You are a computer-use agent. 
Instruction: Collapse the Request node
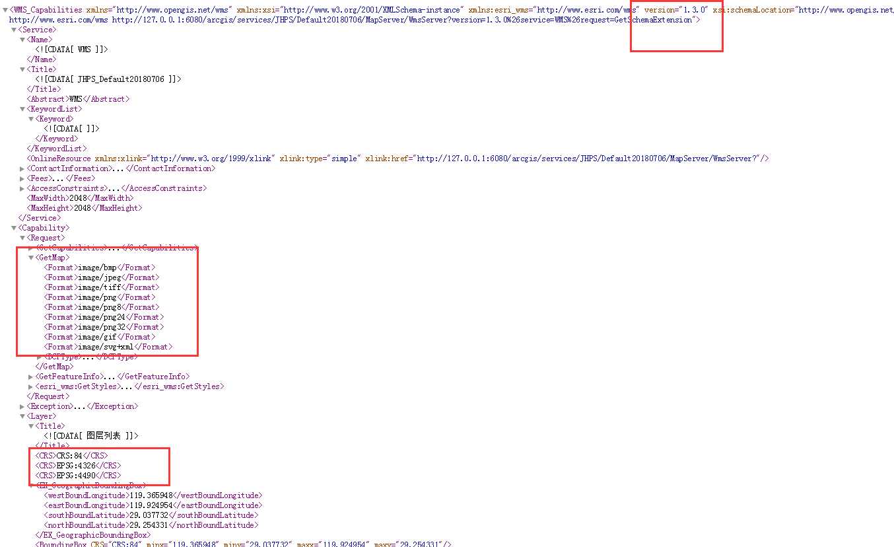point(22,238)
